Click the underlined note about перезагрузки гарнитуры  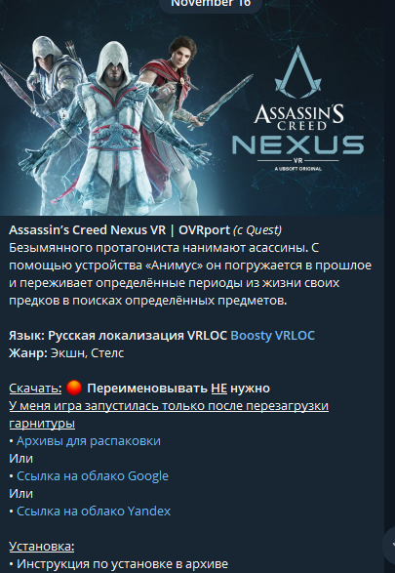click(169, 415)
